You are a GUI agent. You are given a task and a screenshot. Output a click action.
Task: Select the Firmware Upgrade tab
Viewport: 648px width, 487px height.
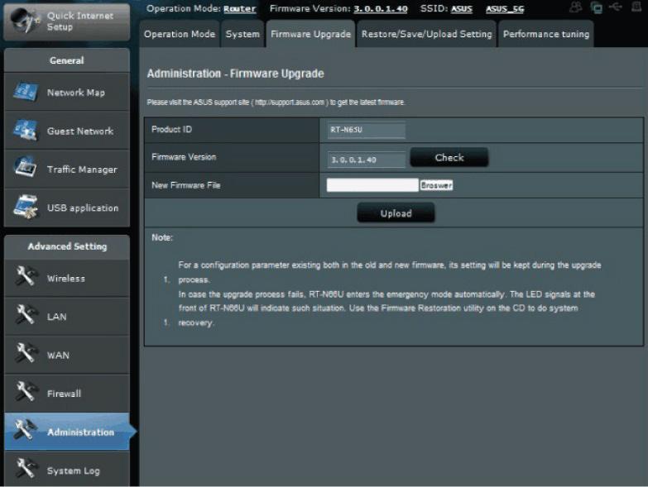(310, 34)
